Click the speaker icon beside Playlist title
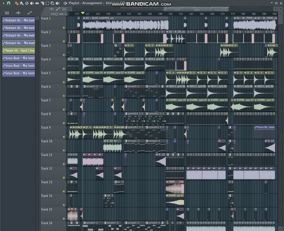This screenshot has width=284, height=231. pos(66,3)
